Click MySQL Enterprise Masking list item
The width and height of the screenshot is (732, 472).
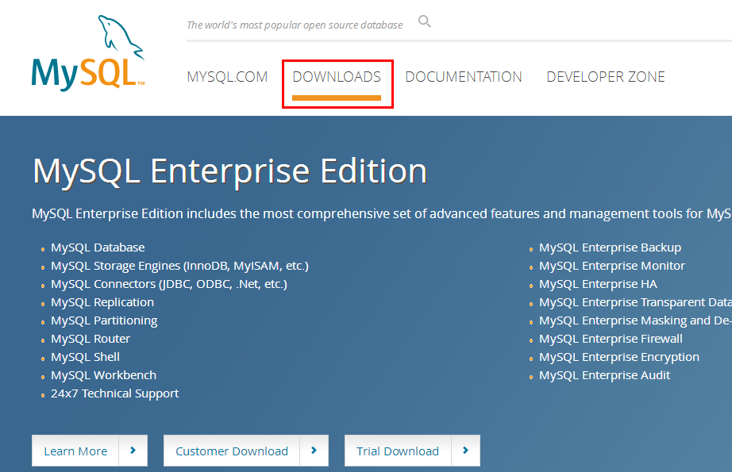(x=635, y=321)
